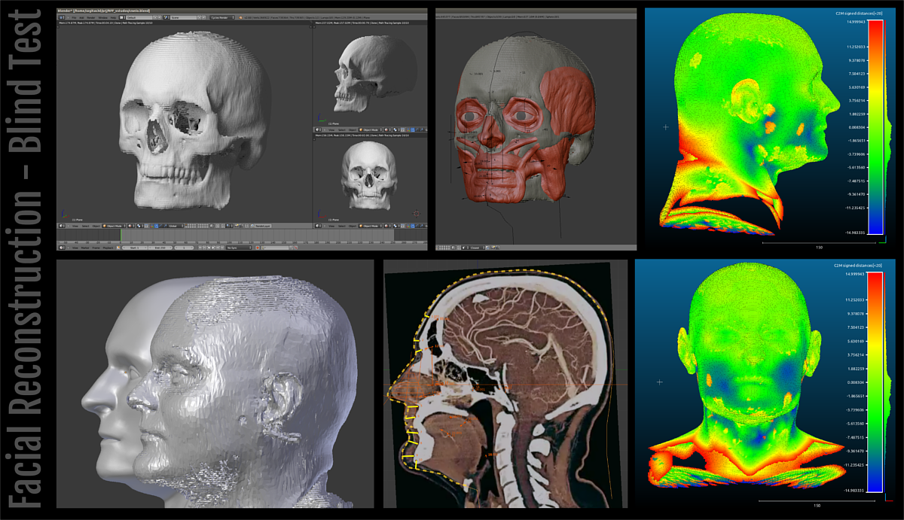The image size is (904, 520).
Task: Toggle automatic keyframe record button in timeline
Action: pos(257,248)
